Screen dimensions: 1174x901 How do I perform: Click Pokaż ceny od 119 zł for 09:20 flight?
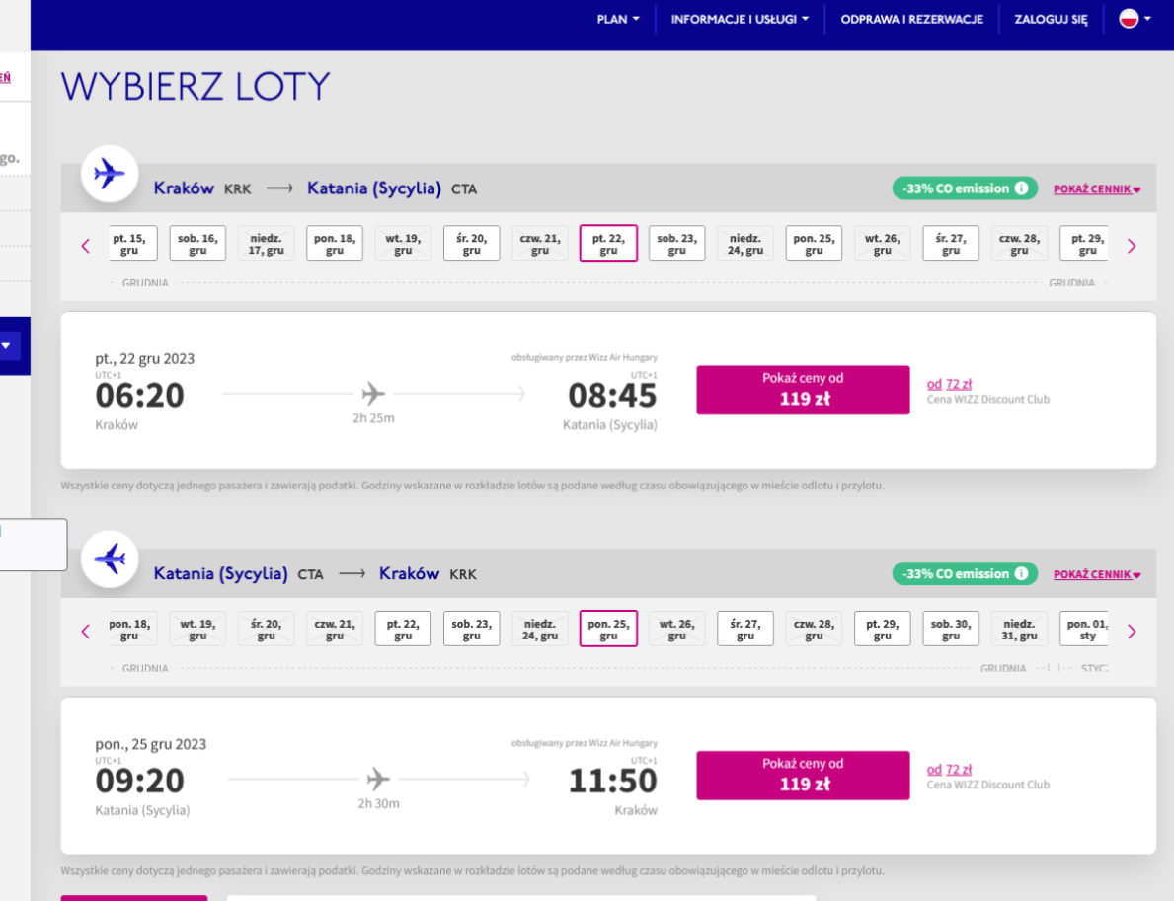pos(803,776)
